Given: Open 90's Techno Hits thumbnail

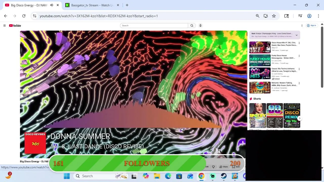Looking at the screenshot, I should [260, 74].
